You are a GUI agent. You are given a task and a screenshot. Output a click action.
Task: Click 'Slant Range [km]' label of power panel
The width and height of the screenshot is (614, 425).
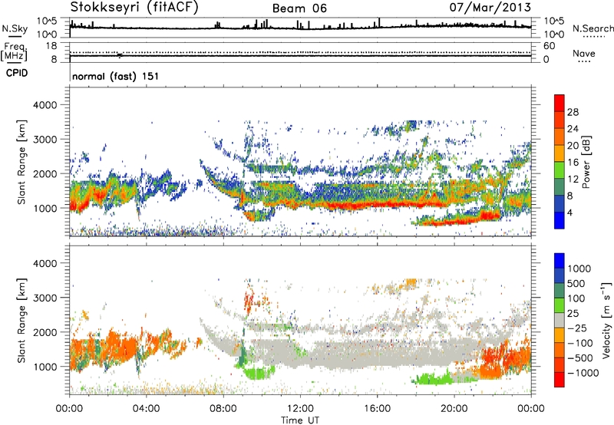tap(21, 162)
